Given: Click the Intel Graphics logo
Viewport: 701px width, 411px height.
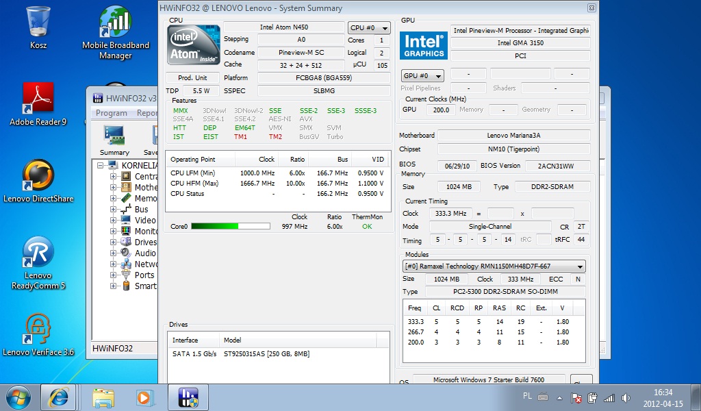Looking at the screenshot, I should click(423, 46).
